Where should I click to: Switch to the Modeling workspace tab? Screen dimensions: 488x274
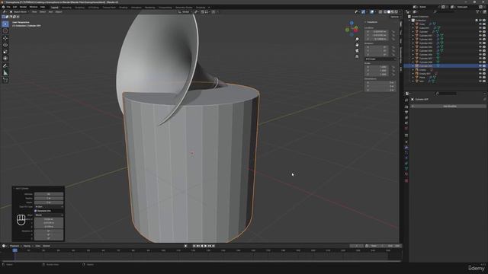tap(66, 7)
